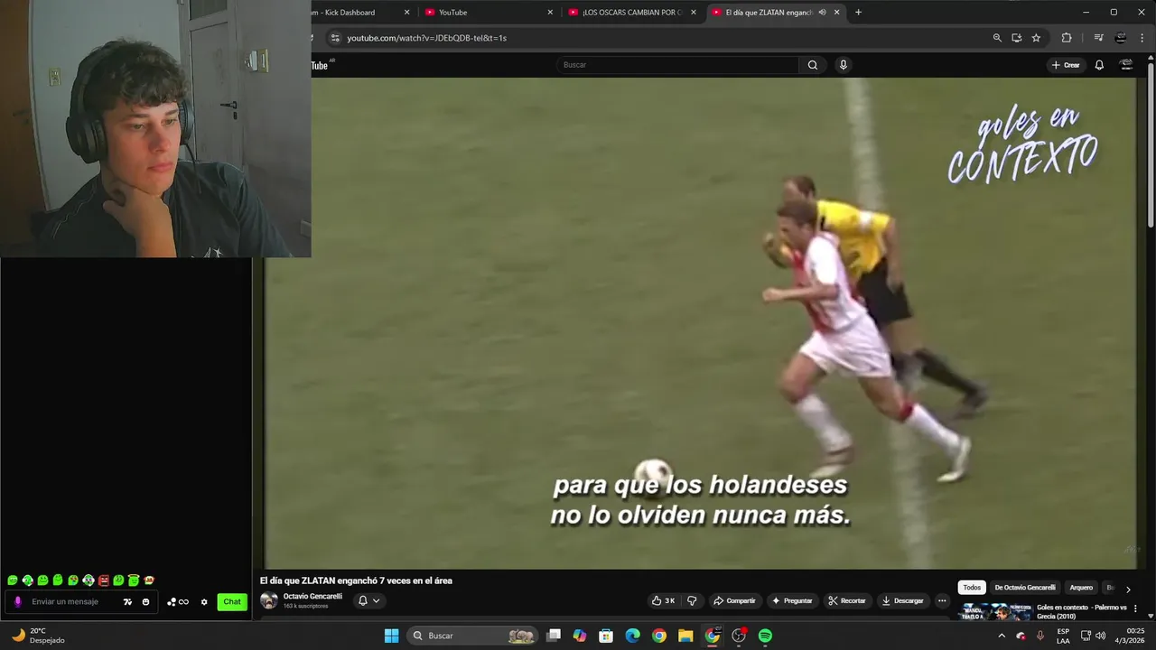Close the Kick Dashboard tab

click(406, 13)
